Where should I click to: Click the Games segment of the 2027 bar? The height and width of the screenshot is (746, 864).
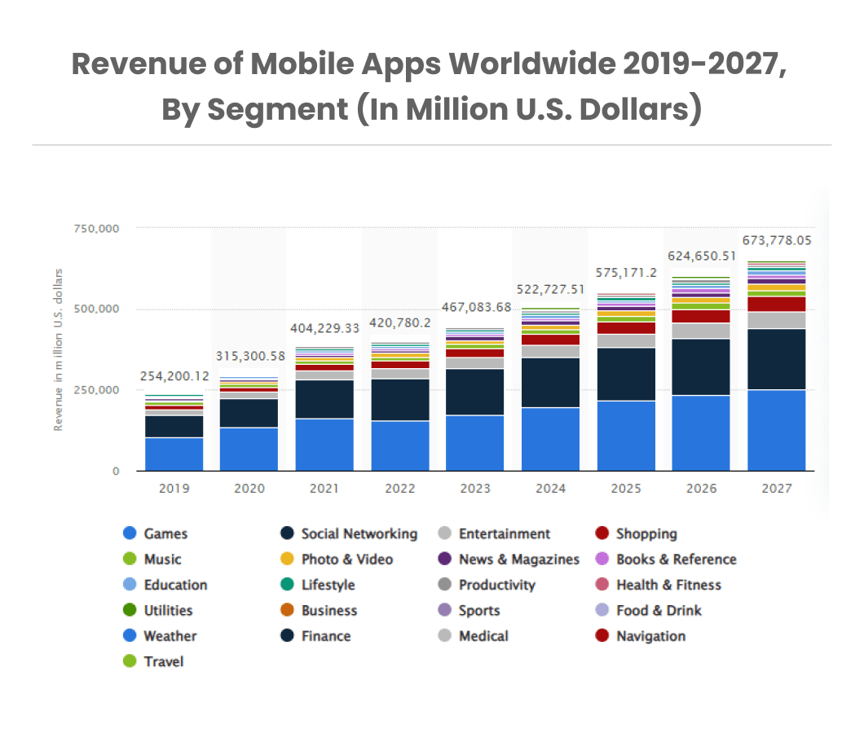point(777,431)
